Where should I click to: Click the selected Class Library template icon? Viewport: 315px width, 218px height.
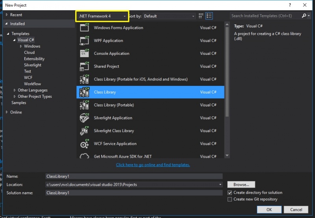[x=84, y=92]
